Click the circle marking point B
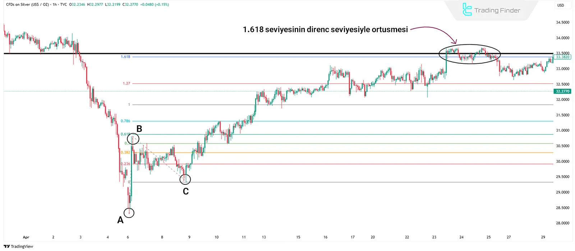This screenshot has height=251, width=575. click(x=133, y=138)
